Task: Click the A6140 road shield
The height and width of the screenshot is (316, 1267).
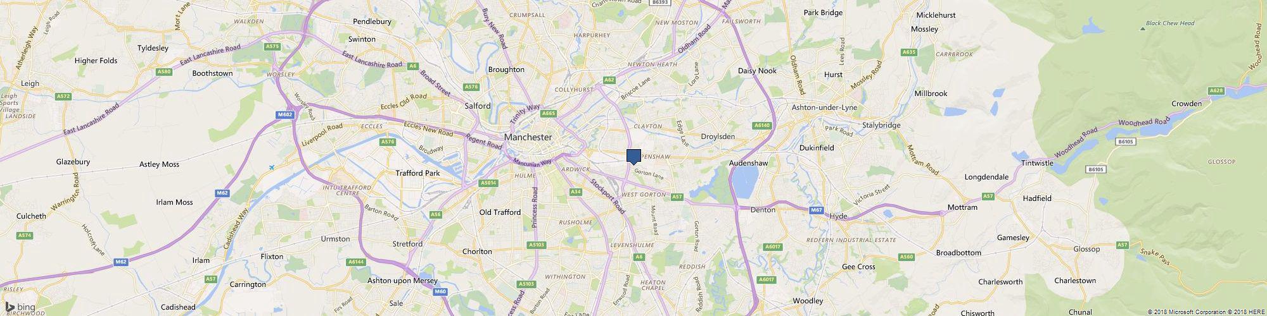Action: pos(763,126)
